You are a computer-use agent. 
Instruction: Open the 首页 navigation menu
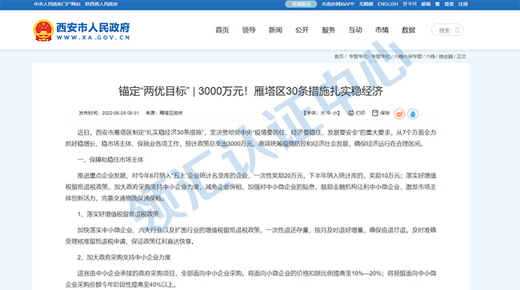222,30
